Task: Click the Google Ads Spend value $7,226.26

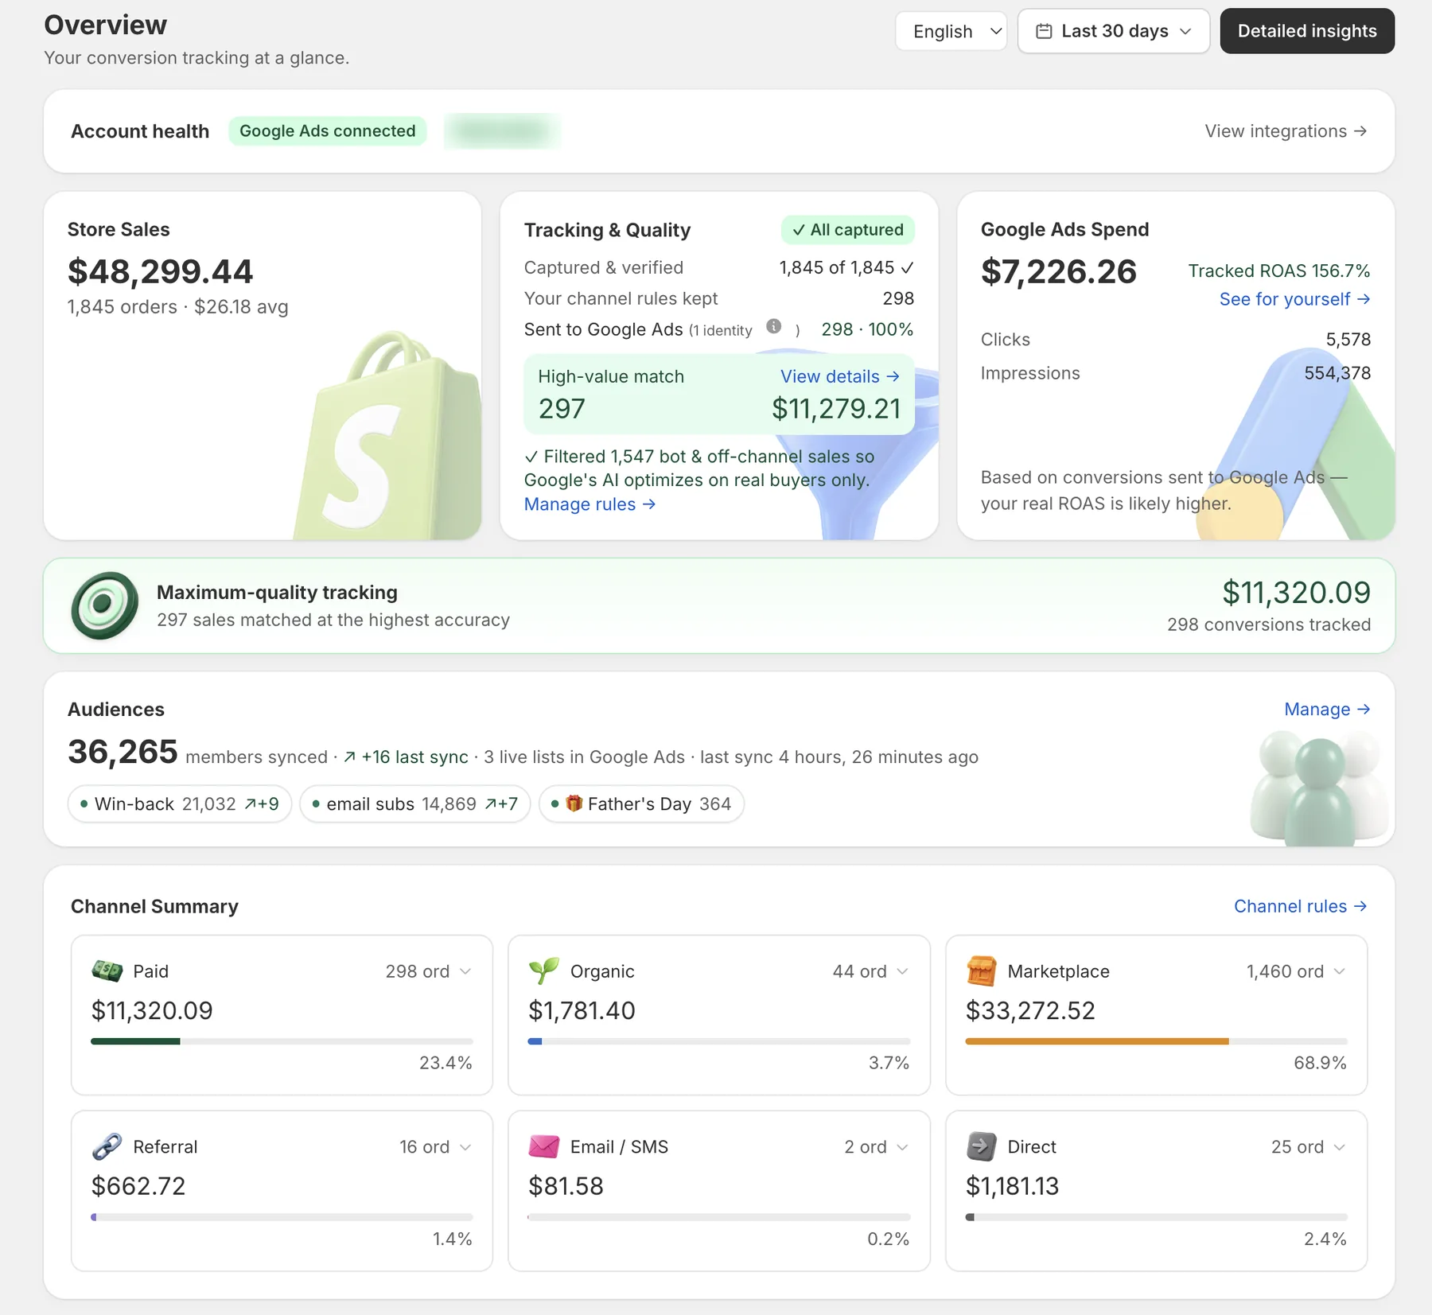Action: pyautogui.click(x=1058, y=272)
